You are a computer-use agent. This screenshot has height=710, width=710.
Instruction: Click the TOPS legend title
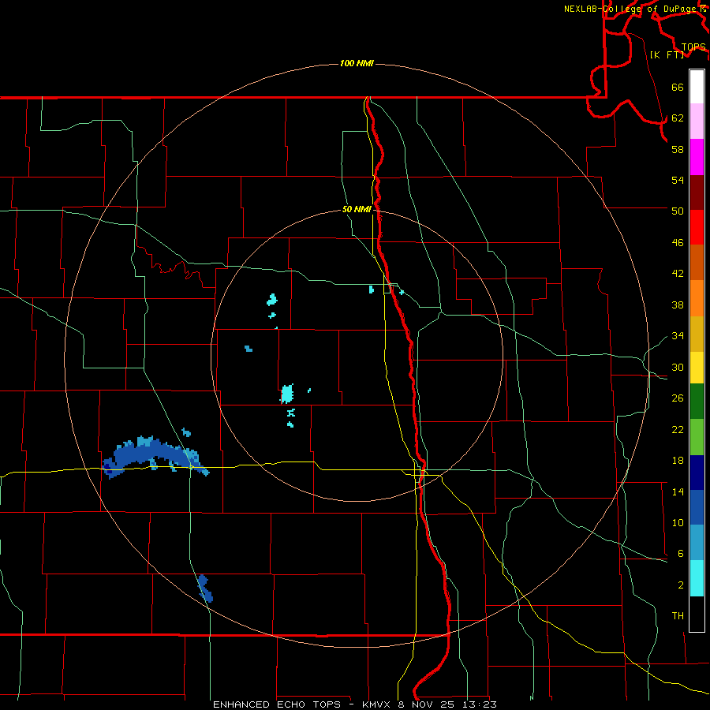tap(693, 47)
